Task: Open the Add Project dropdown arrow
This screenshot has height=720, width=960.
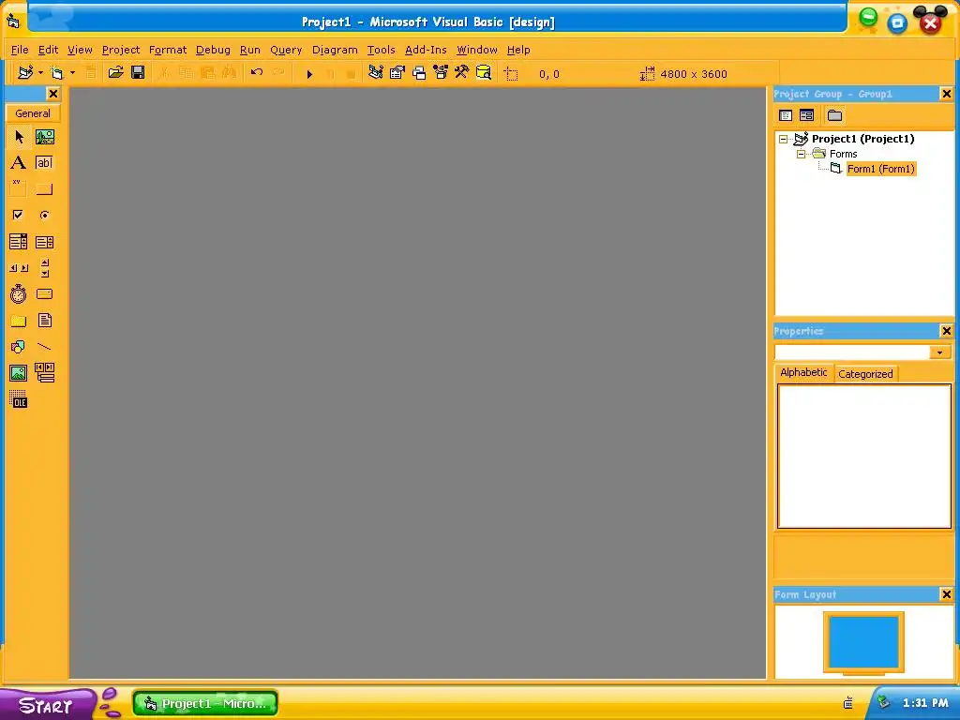Action: pos(40,73)
